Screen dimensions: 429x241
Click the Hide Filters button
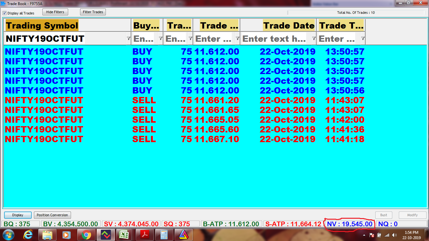(55, 12)
